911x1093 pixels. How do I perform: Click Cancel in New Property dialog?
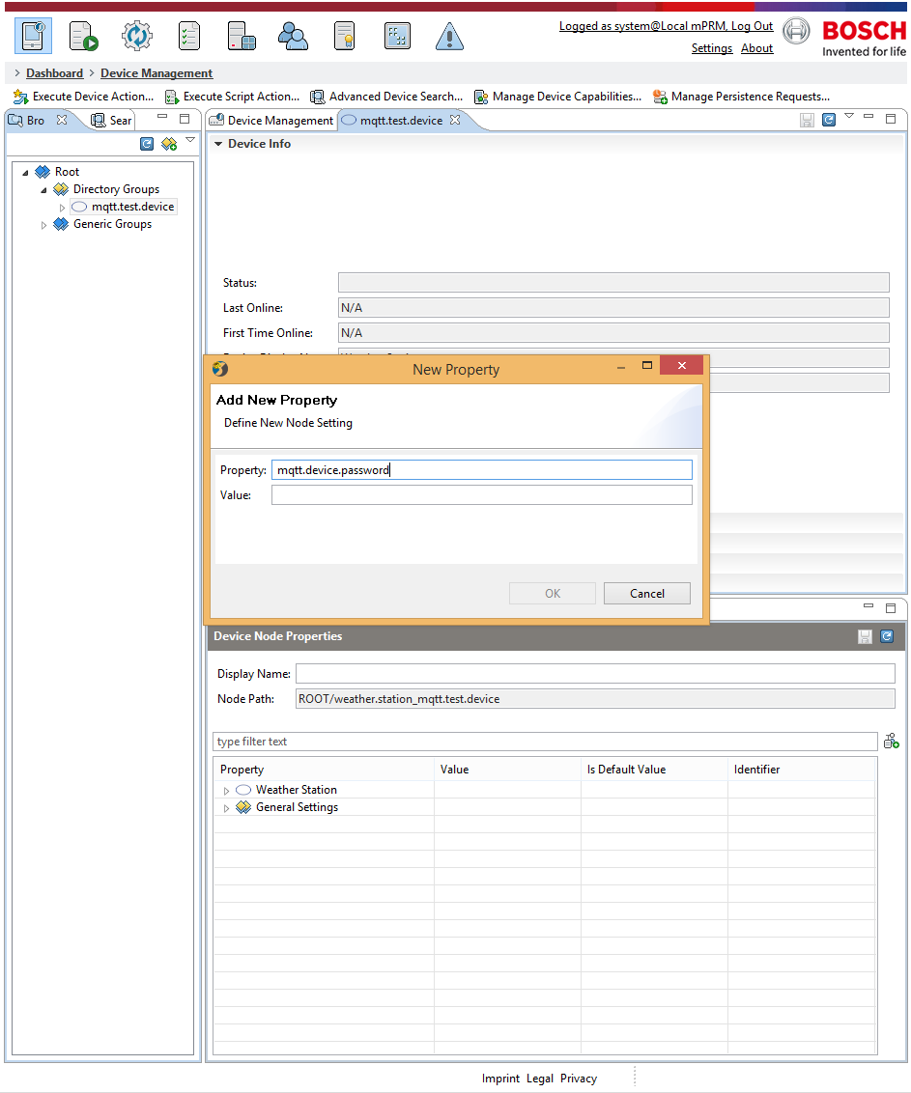(x=646, y=593)
